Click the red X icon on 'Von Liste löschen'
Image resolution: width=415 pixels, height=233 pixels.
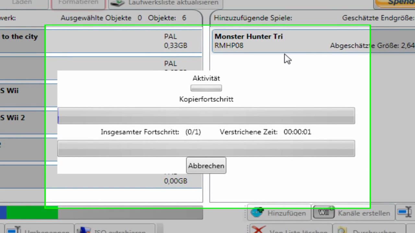pos(259,229)
